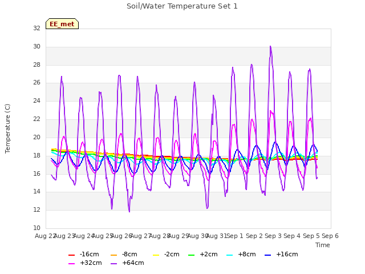Click the +32cm peak near 23 on Sep 3
This screenshot has width=365, height=274.
(x=270, y=111)
